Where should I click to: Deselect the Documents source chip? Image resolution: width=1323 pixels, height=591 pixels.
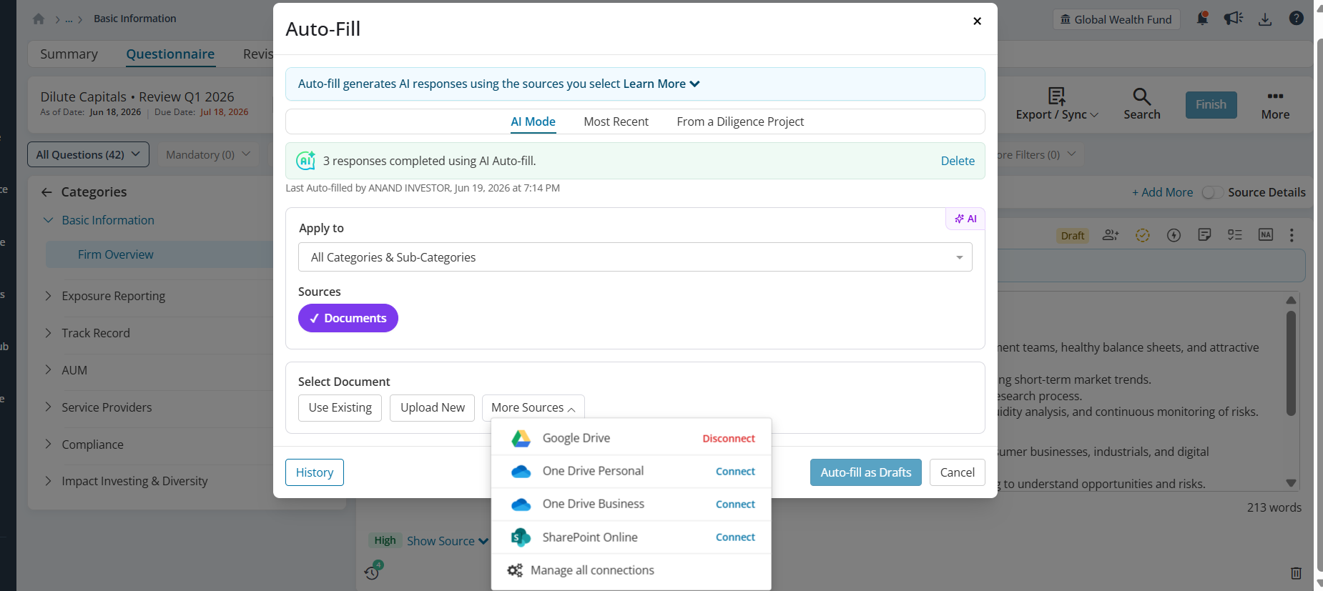coord(348,318)
